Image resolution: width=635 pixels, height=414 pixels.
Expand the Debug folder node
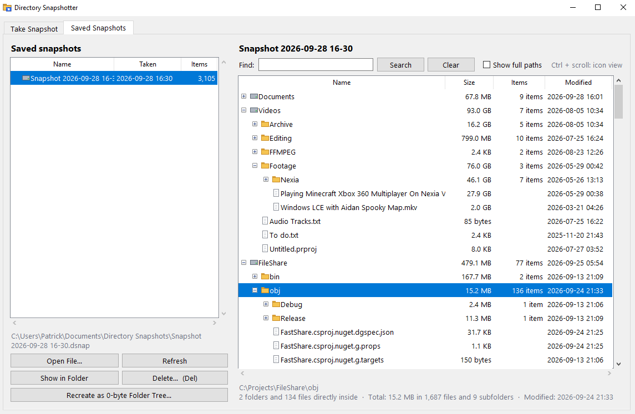(x=266, y=304)
